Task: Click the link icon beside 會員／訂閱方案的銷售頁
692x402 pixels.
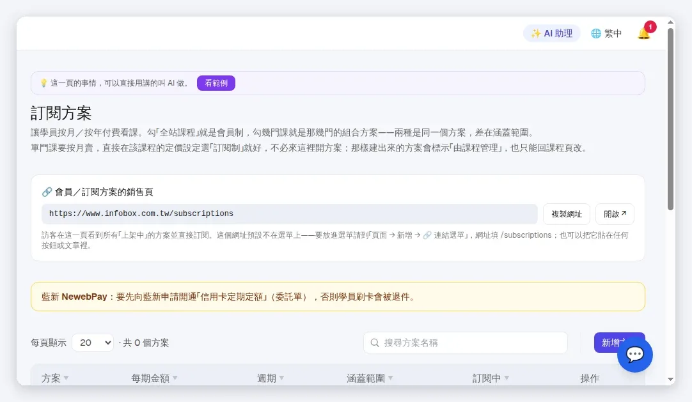Action: coord(47,192)
